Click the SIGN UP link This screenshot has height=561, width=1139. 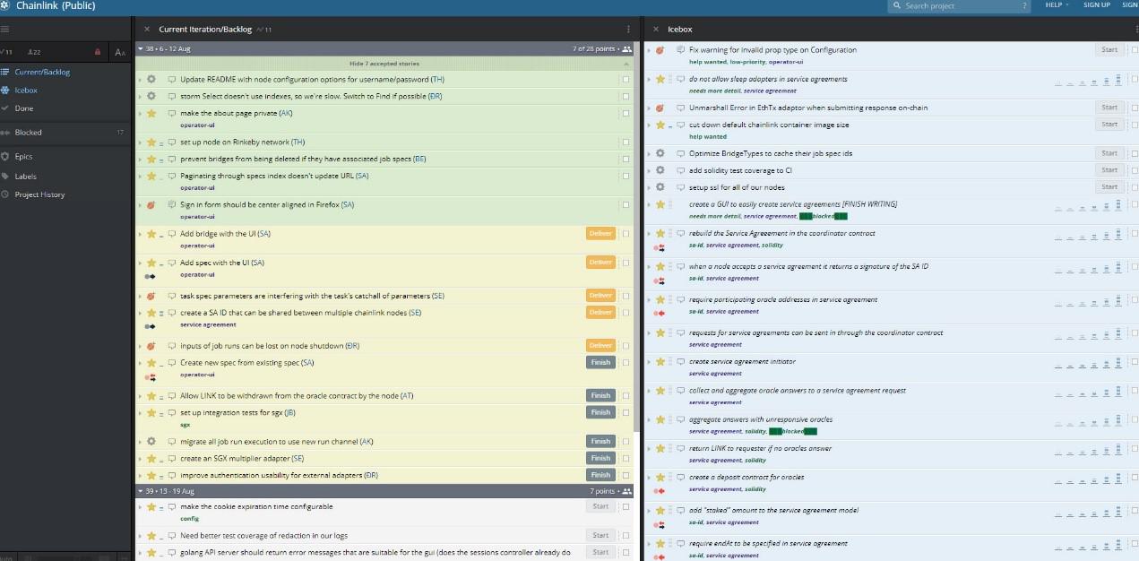(1097, 5)
